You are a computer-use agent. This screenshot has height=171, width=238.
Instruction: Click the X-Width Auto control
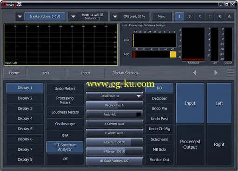pyautogui.click(x=114, y=133)
